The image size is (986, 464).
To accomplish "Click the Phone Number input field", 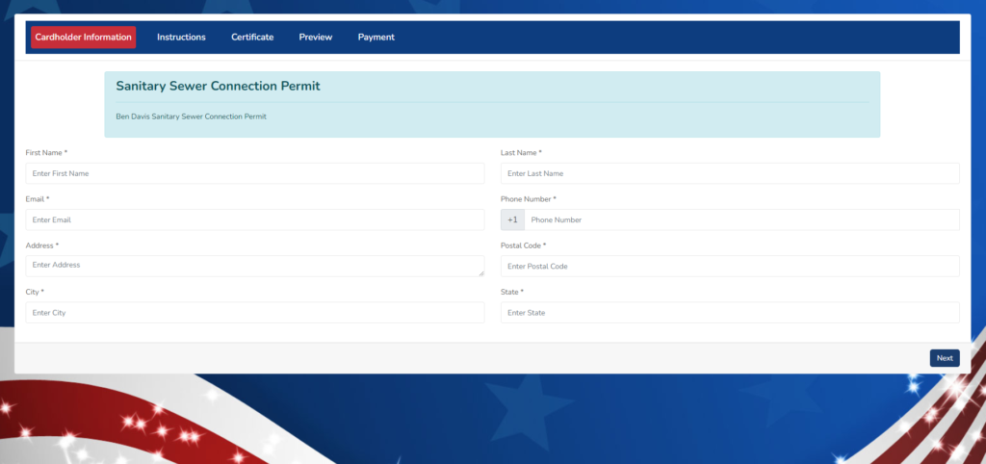I will click(x=742, y=220).
